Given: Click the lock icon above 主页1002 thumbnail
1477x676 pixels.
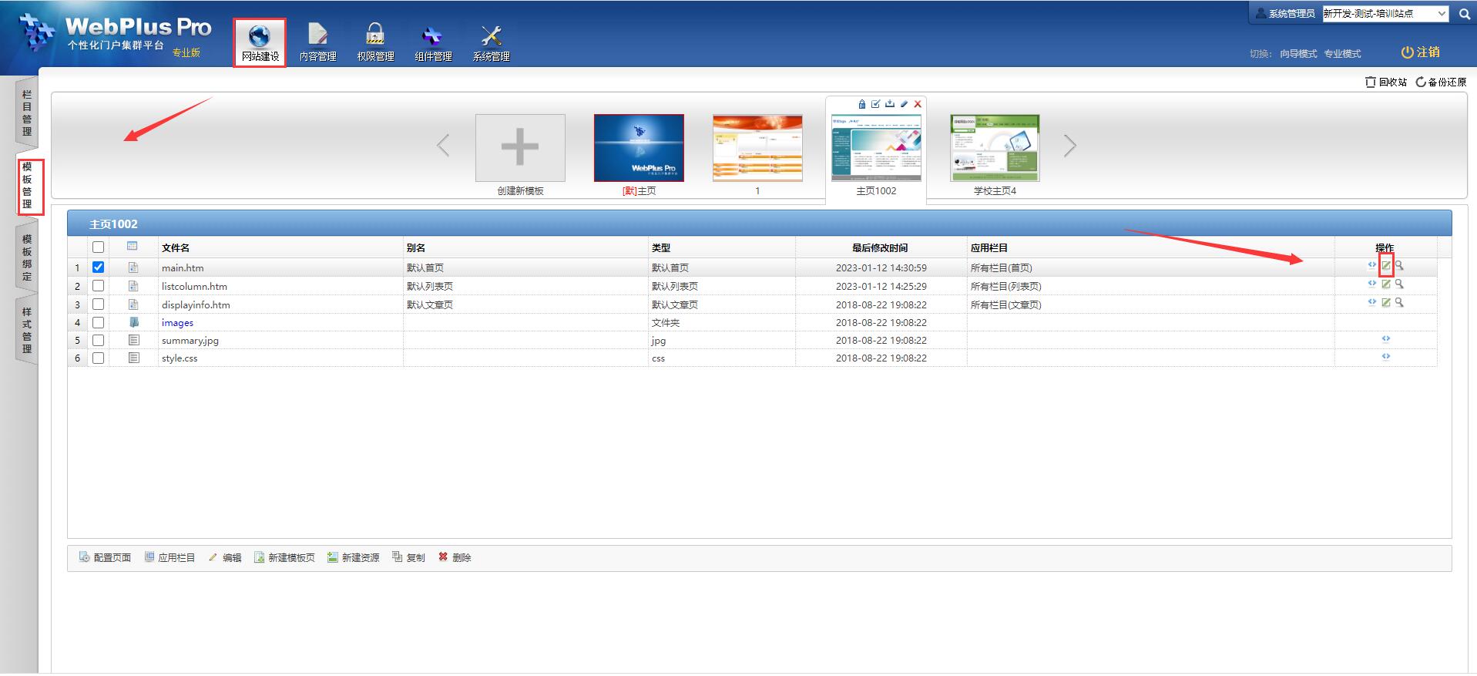Looking at the screenshot, I should point(862,104).
